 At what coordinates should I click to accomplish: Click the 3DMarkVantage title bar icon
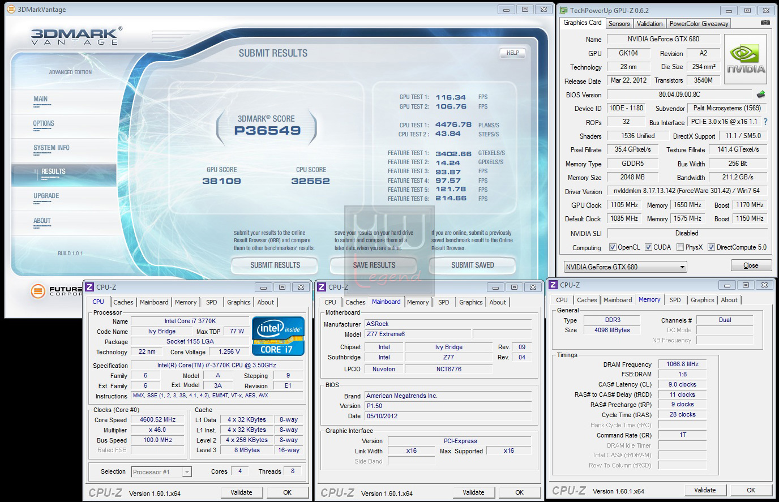click(11, 9)
